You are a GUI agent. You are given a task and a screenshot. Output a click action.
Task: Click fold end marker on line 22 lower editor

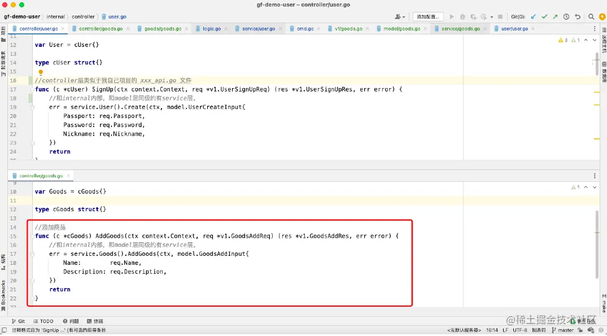pyautogui.click(x=33, y=299)
